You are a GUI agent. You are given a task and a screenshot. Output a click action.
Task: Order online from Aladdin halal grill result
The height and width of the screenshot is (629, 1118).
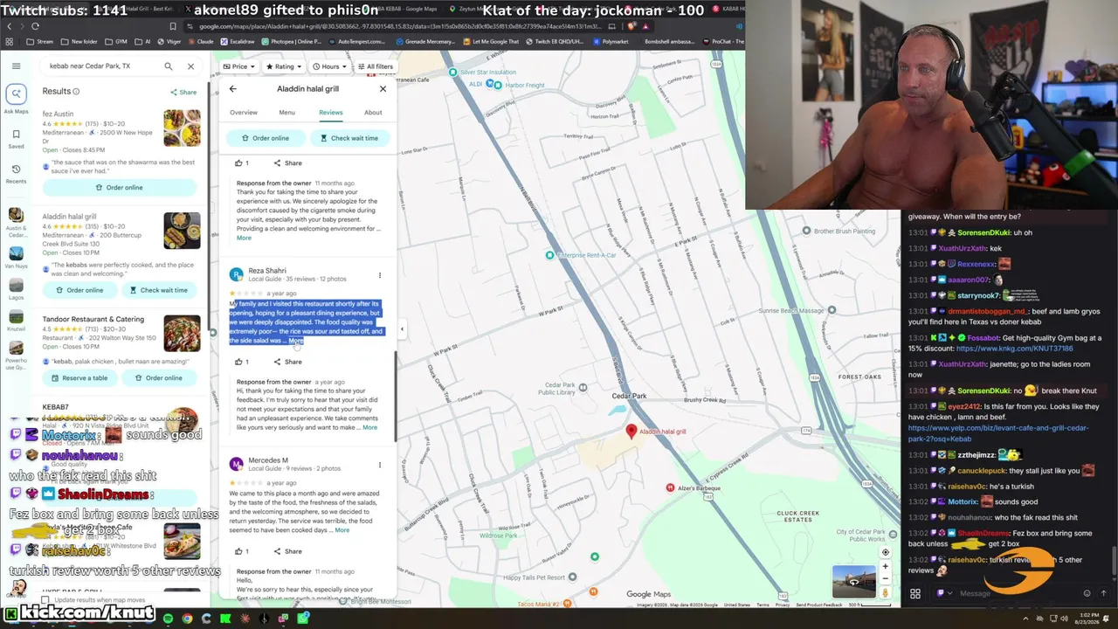[79, 290]
